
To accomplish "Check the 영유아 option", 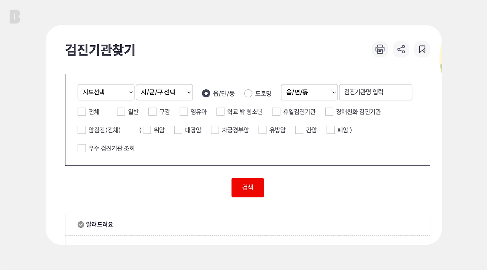I will 183,111.
